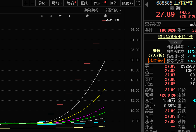Click the 融资融券 margin trading label

[x=91, y=10]
